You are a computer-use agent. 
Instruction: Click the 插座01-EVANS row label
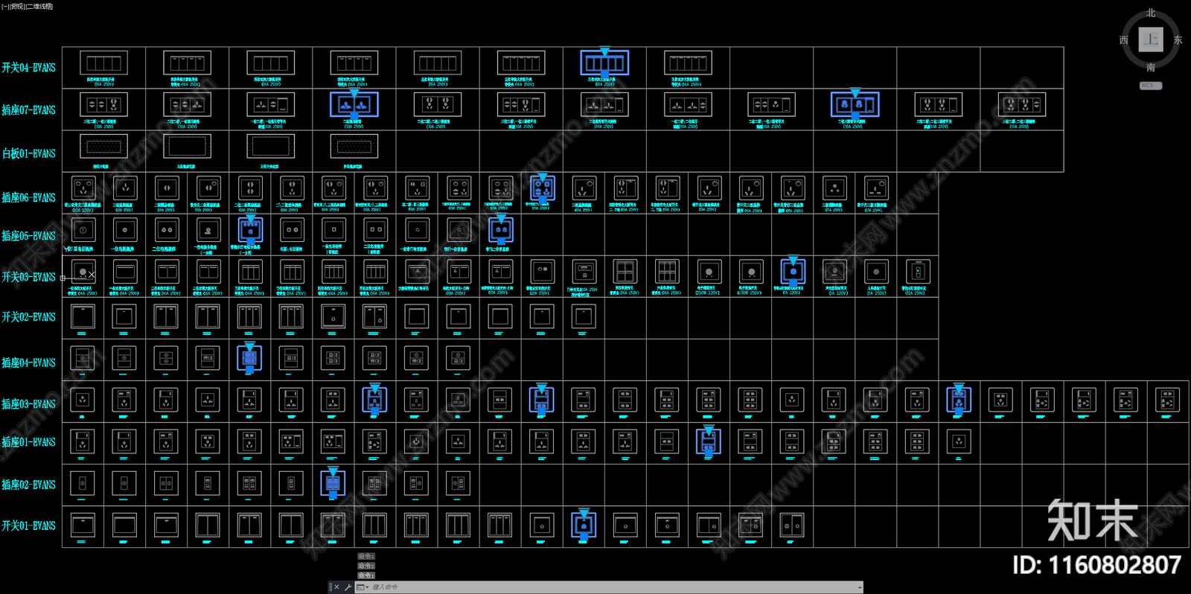point(28,442)
